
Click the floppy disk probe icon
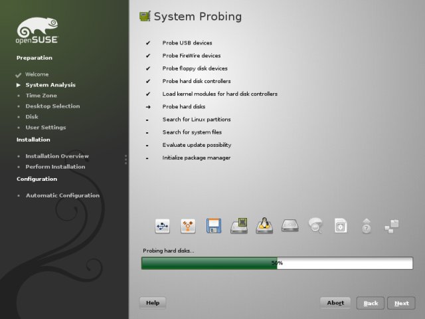(214, 226)
